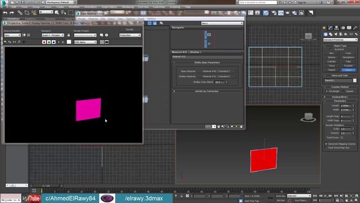Switch to the Utilities panel tab

tap(355, 28)
